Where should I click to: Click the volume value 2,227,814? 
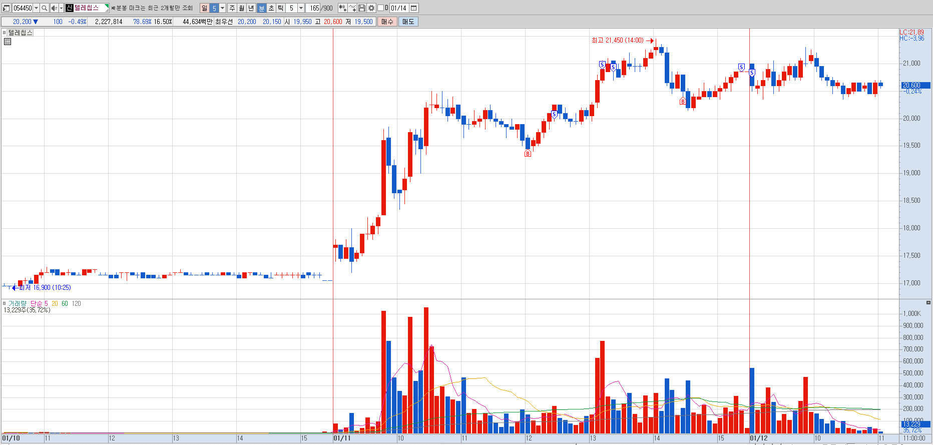[x=109, y=22]
